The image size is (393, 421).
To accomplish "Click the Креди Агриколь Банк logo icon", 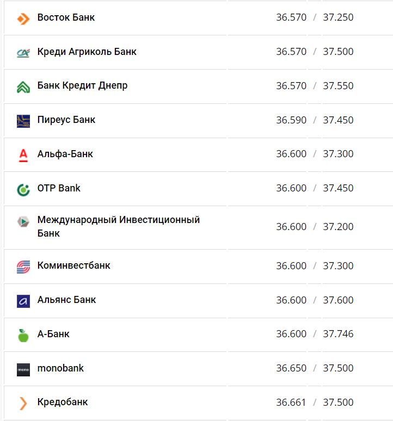I will tap(23, 53).
